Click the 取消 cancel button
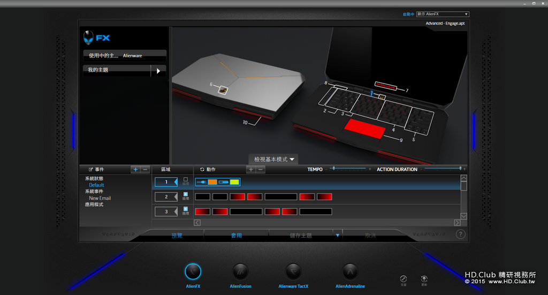Image resolution: width=548 pixels, height=295 pixels. 370,235
